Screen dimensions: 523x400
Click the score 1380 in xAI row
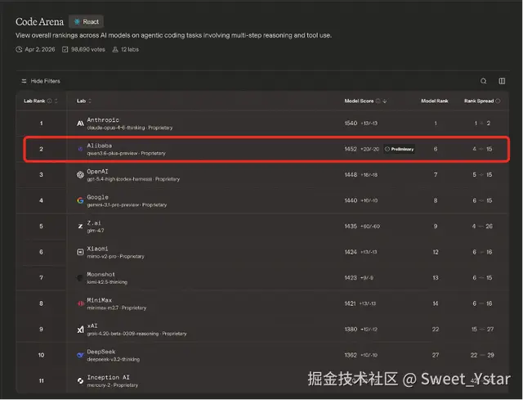click(x=351, y=329)
